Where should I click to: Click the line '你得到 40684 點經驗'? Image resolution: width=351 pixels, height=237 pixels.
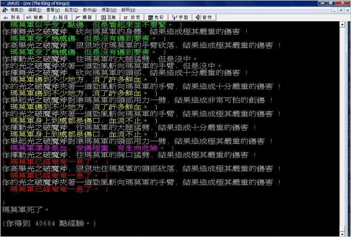click(49, 224)
